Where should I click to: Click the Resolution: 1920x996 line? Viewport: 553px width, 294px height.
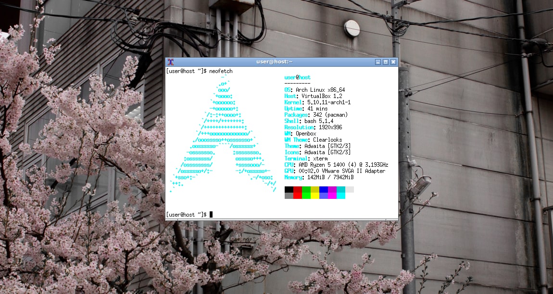click(313, 127)
